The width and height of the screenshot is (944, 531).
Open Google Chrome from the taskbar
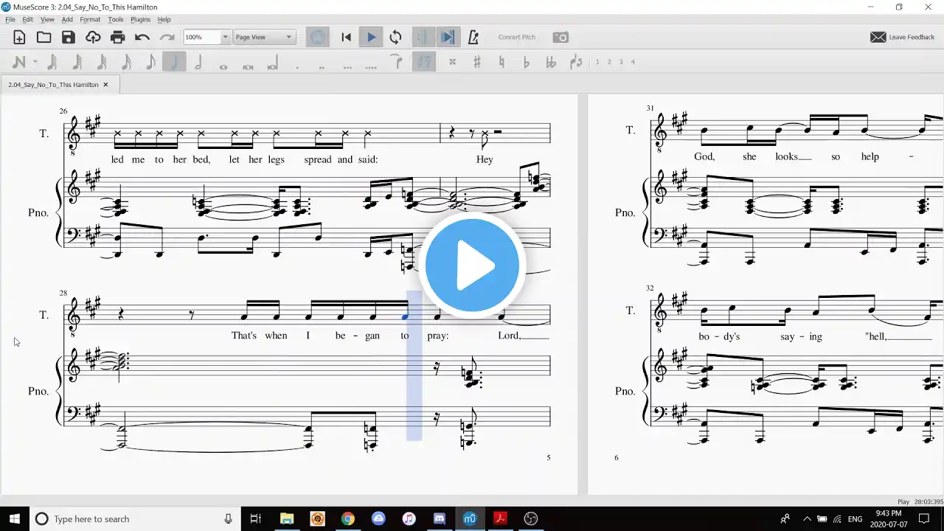click(x=348, y=519)
